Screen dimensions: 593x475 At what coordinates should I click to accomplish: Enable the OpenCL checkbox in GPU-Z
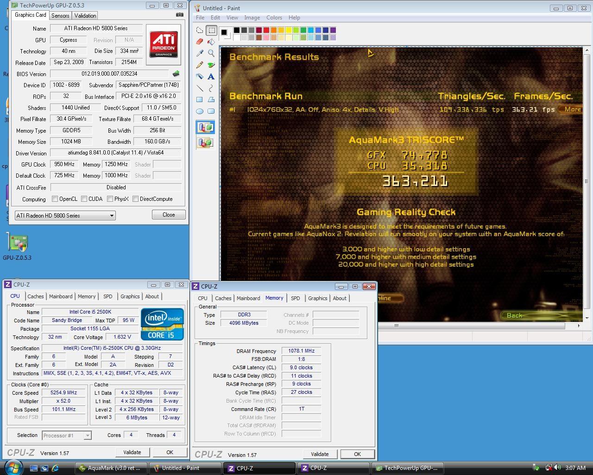pyautogui.click(x=55, y=199)
